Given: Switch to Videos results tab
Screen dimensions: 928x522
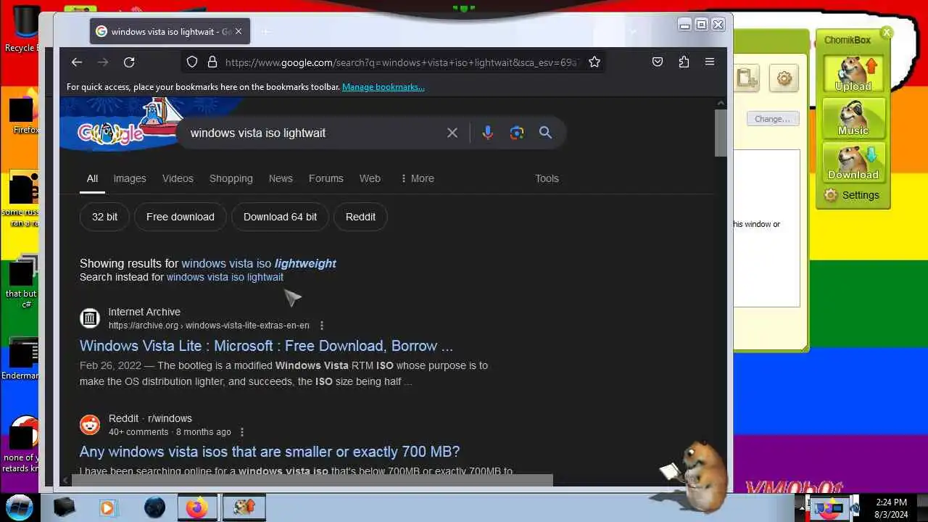Looking at the screenshot, I should tap(178, 178).
